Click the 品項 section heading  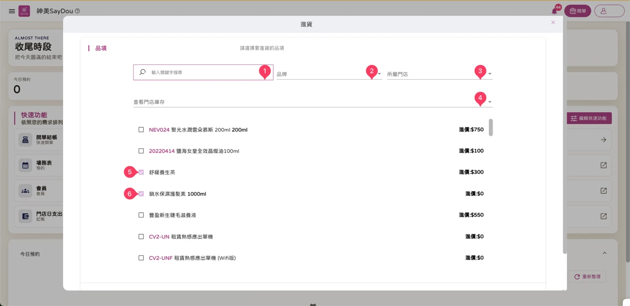[x=101, y=48]
